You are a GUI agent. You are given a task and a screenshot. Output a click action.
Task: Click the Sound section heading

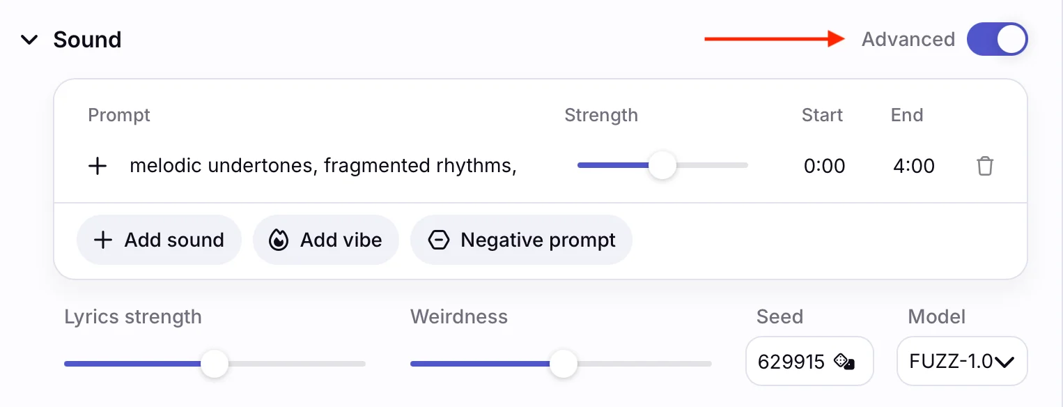87,40
